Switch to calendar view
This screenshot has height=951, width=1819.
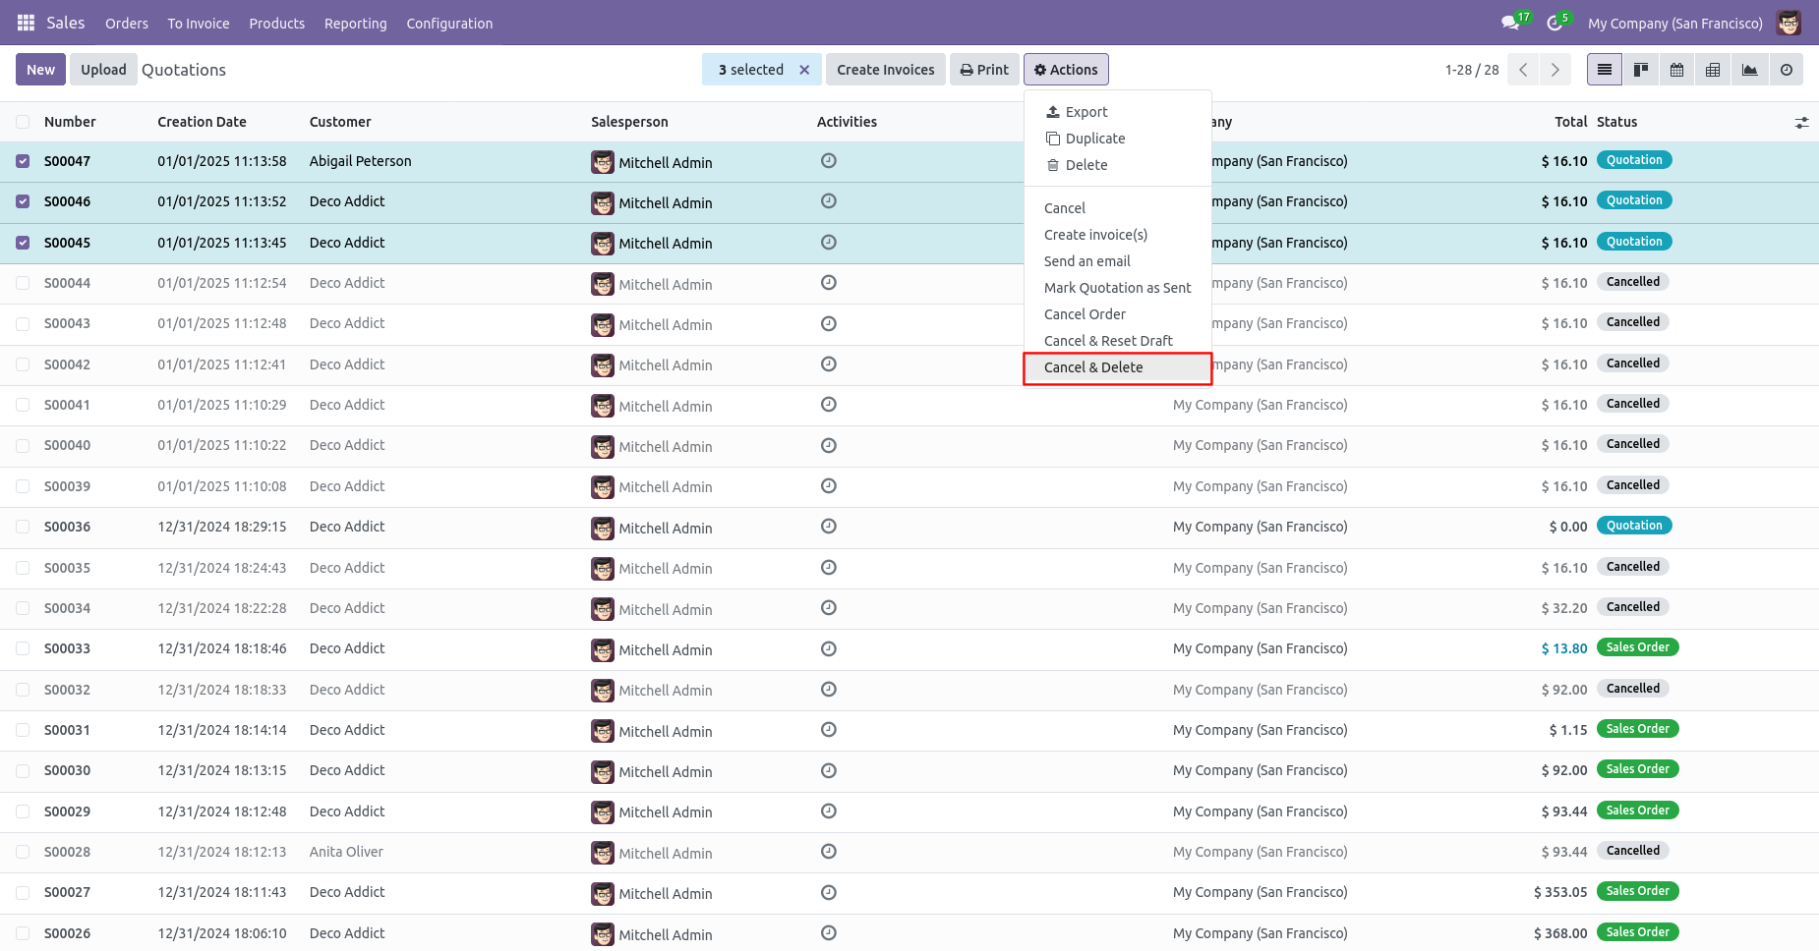1677,70
